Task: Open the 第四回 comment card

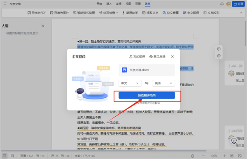Action: pos(234,137)
